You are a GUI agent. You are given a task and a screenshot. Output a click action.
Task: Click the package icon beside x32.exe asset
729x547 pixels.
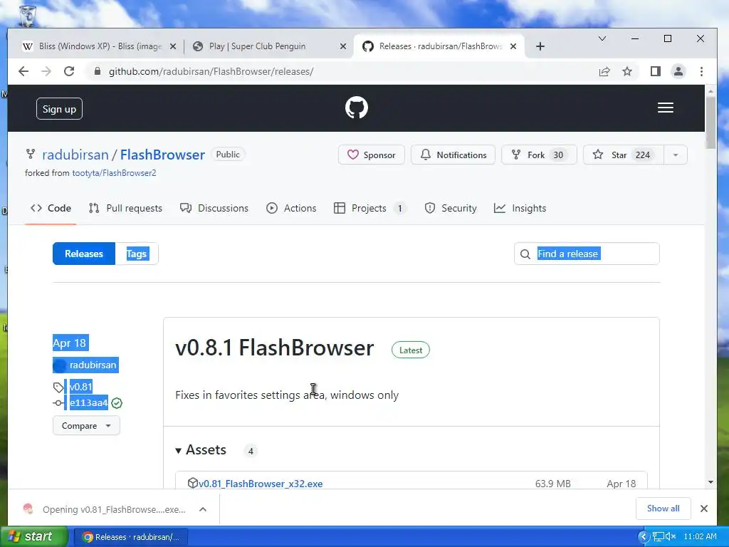(192, 483)
